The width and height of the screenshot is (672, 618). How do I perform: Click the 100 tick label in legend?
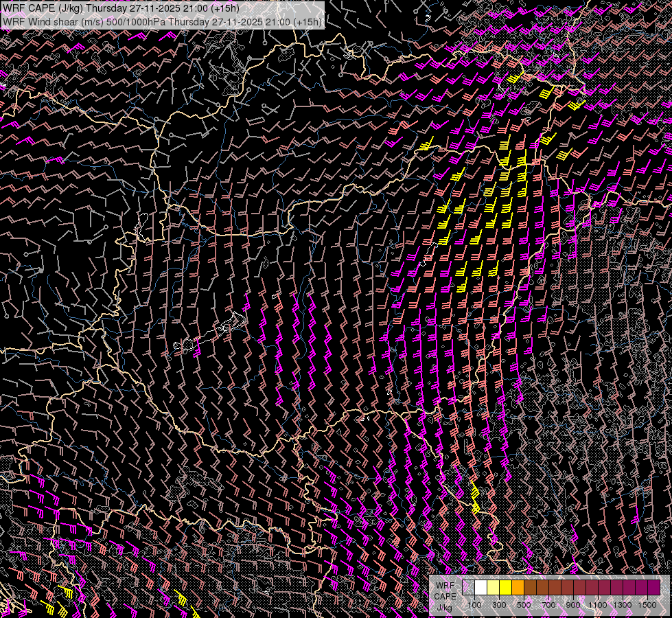tap(474, 605)
